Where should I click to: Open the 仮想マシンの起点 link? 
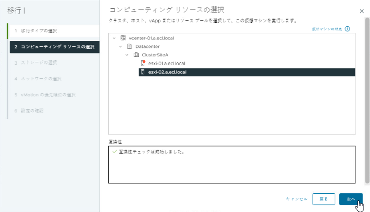(327, 29)
